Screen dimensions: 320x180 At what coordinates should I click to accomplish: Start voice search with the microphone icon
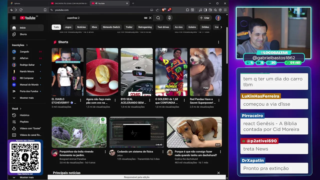coord(169,18)
